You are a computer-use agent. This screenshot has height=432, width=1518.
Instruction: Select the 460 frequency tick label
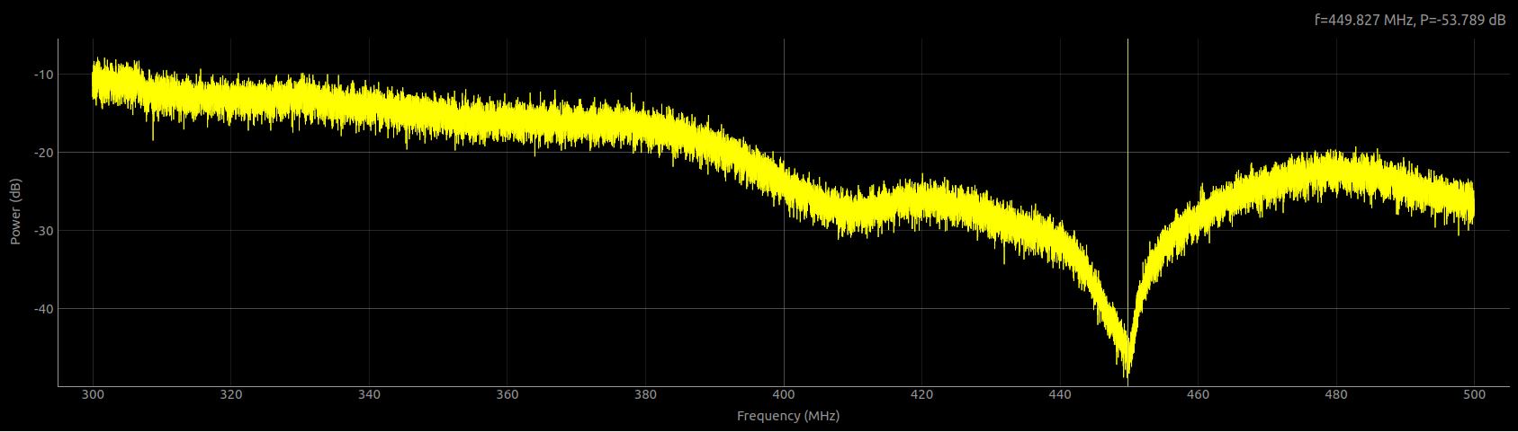[1198, 395]
